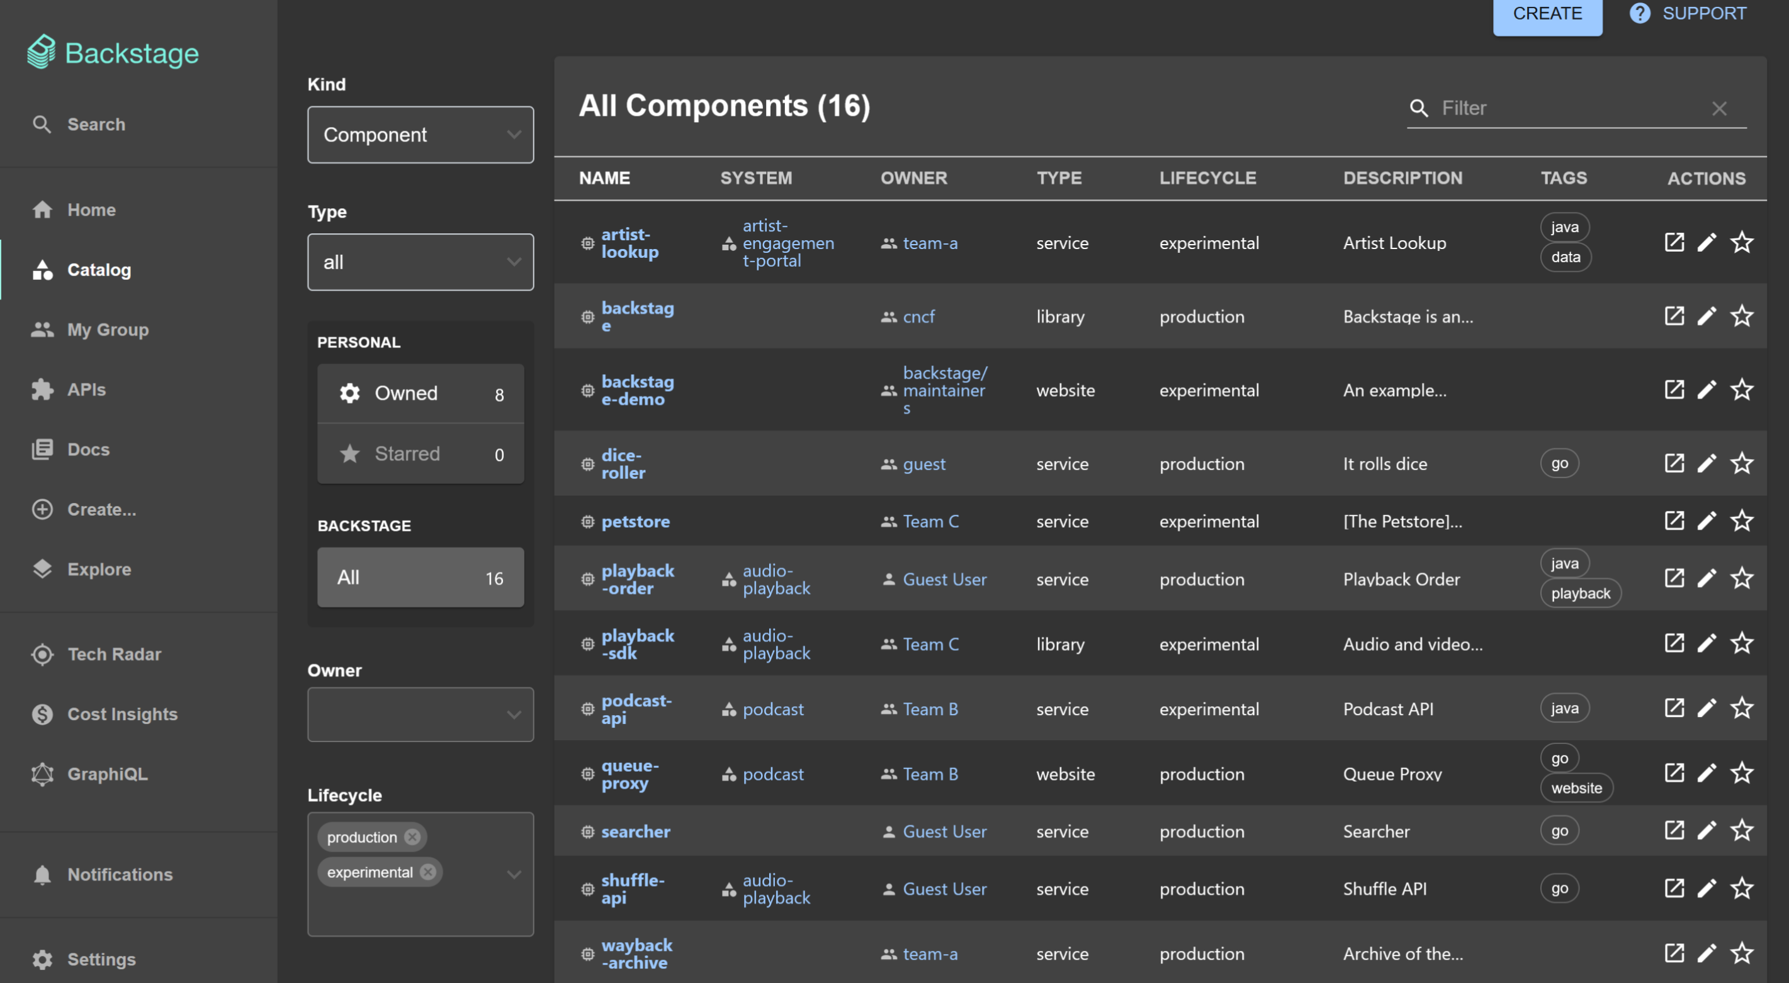
Task: Go to Home via the sidebar
Action: coord(92,209)
